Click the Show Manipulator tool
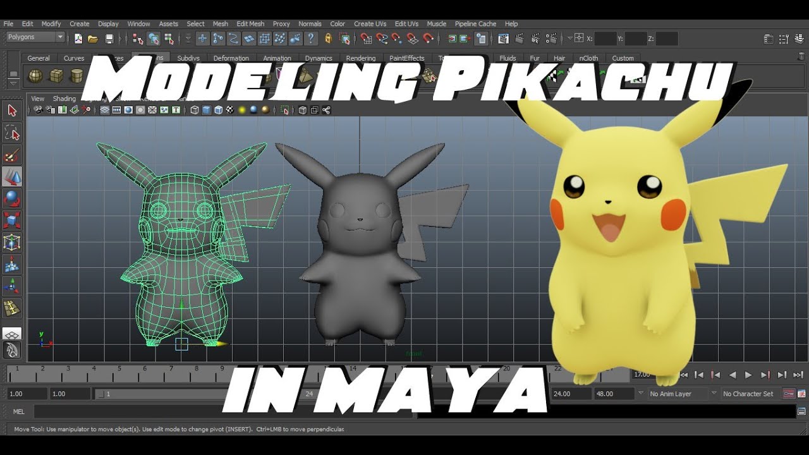The image size is (809, 455). click(12, 286)
